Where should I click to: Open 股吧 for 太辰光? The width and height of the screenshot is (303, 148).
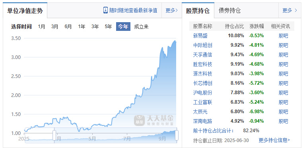[x=283, y=112]
